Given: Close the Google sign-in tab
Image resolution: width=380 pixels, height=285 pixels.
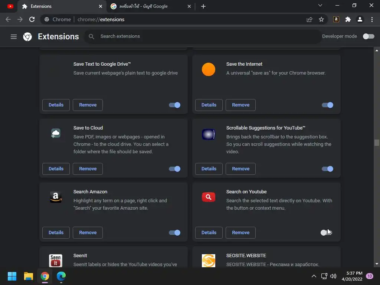Looking at the screenshot, I should pos(189,6).
